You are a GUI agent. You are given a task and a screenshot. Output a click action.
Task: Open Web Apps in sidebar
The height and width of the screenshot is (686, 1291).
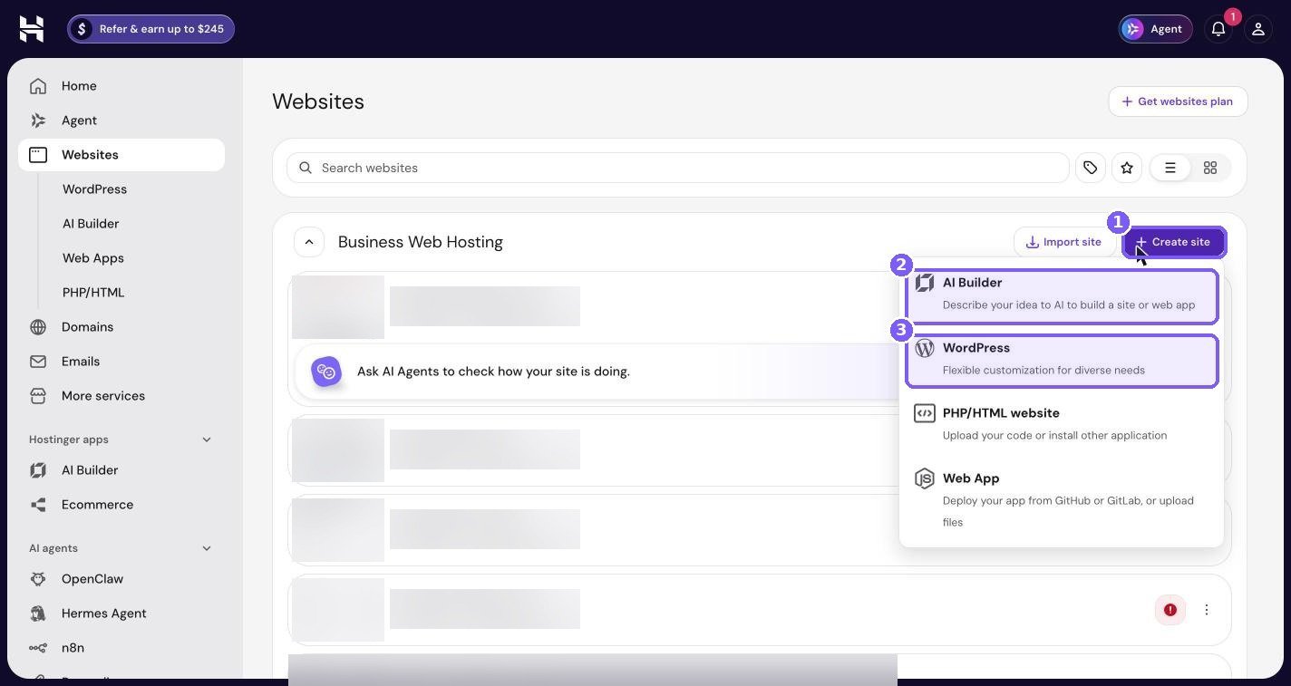pyautogui.click(x=93, y=258)
